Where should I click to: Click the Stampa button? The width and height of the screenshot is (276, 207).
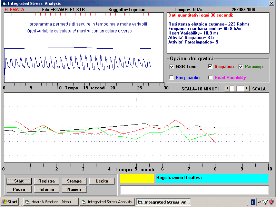74,181
